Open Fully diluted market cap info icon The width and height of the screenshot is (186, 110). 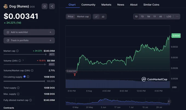tap(30, 100)
